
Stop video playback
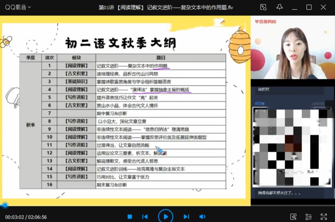(130, 217)
